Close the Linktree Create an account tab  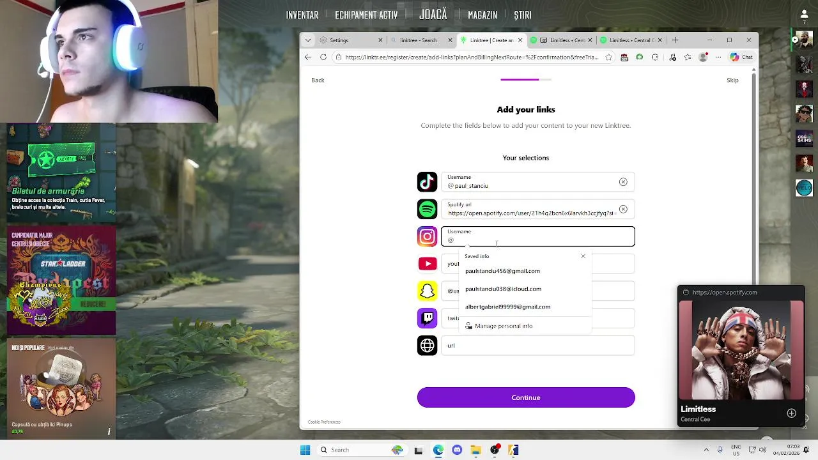tap(520, 40)
